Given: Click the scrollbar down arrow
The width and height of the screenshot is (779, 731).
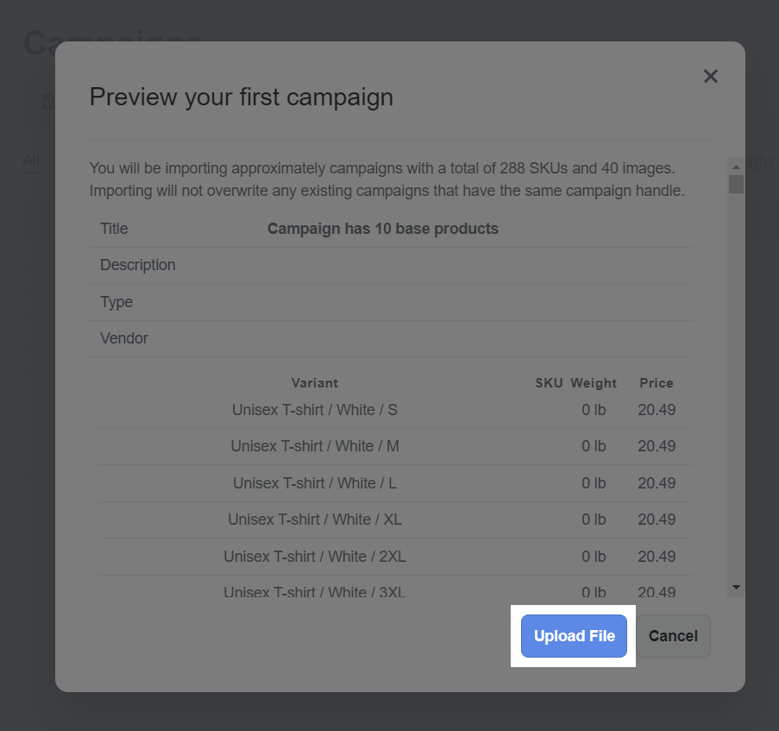Looking at the screenshot, I should [736, 588].
